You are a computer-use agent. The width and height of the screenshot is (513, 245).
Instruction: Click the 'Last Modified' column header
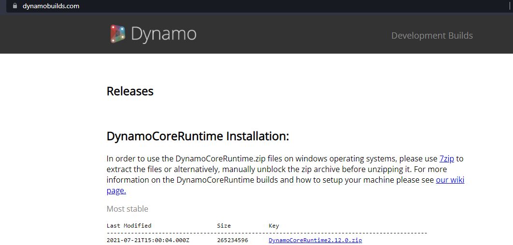click(129, 226)
